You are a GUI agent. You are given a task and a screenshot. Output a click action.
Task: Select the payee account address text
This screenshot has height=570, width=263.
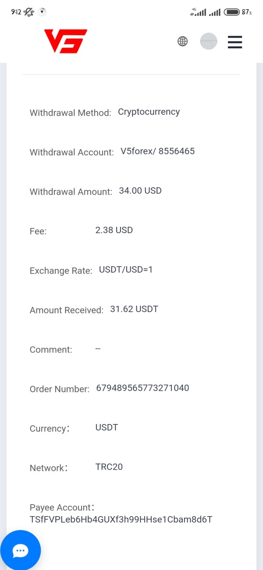121,520
